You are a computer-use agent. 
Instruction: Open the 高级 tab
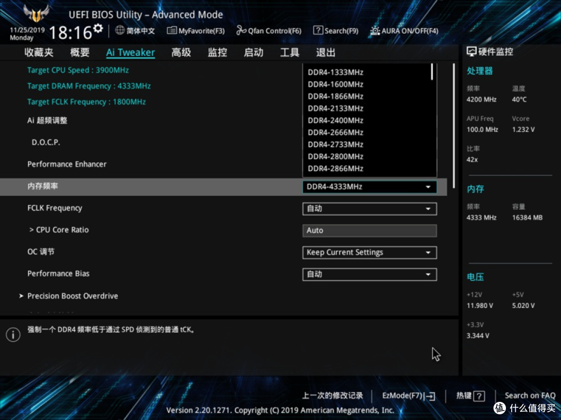[181, 52]
